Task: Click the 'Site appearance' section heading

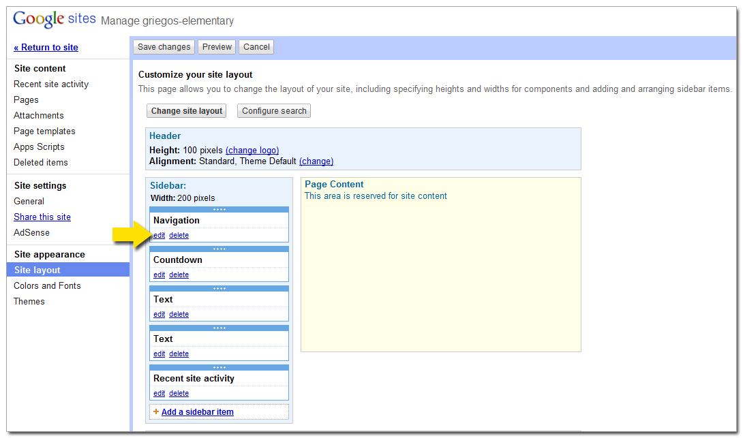Action: pos(50,254)
